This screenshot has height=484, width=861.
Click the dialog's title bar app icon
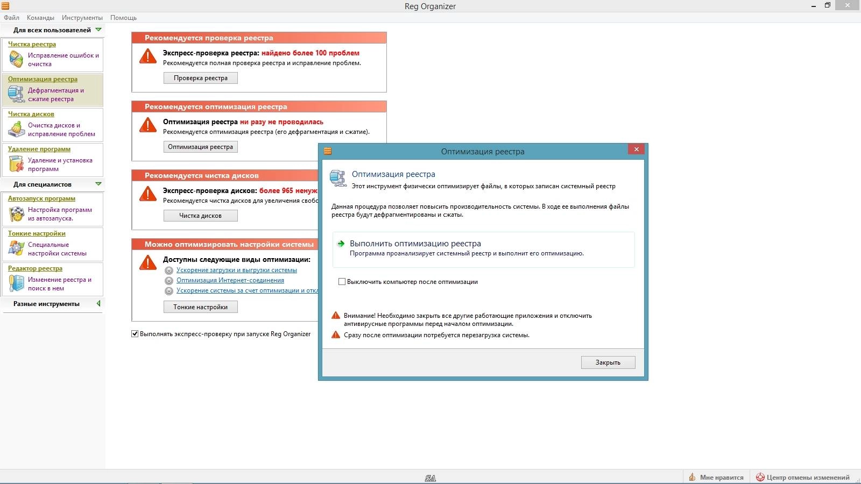pos(328,151)
